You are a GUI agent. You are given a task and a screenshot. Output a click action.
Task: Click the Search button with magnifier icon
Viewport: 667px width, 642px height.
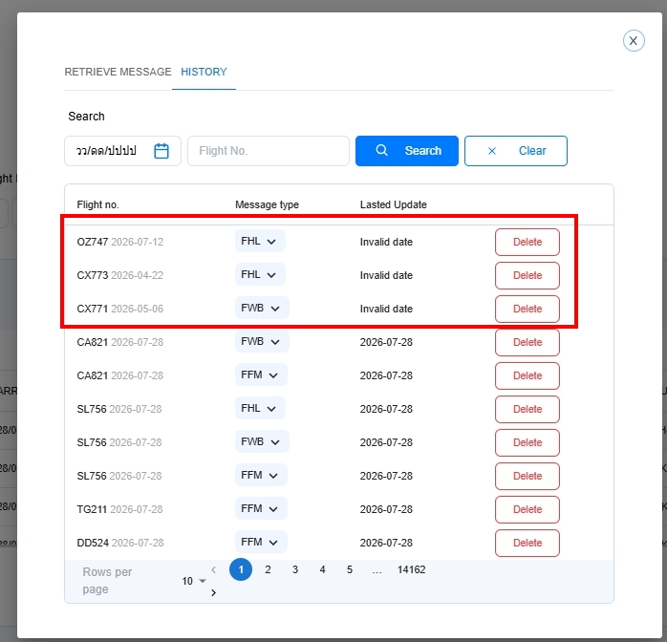(x=407, y=151)
